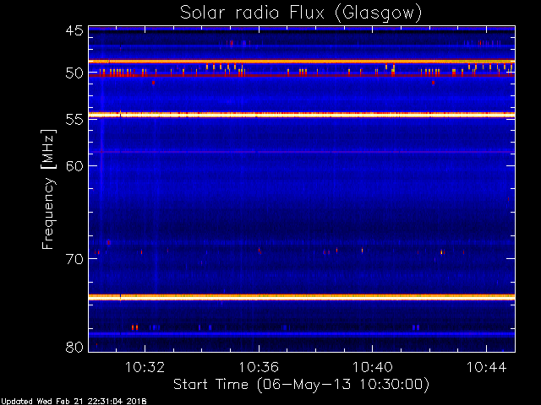Click the 80 frequency tick label
Image resolution: width=541 pixels, height=405 pixels.
[x=74, y=347]
